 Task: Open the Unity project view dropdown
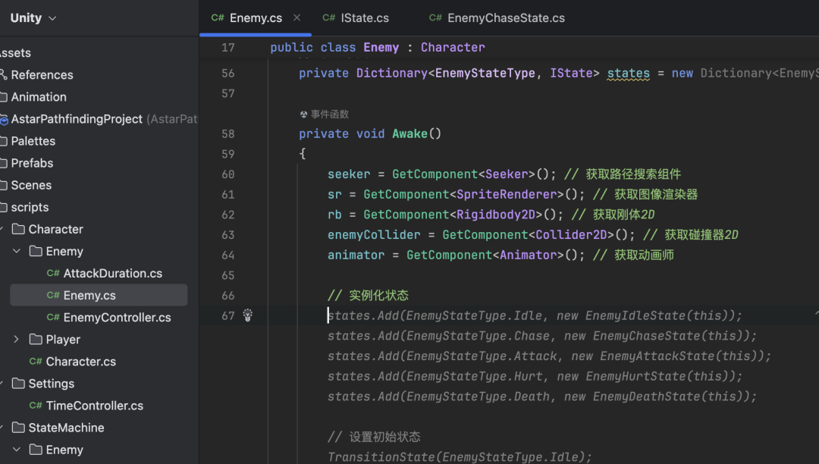(33, 17)
